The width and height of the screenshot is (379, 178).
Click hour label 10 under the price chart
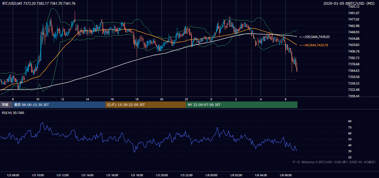pos(38,99)
